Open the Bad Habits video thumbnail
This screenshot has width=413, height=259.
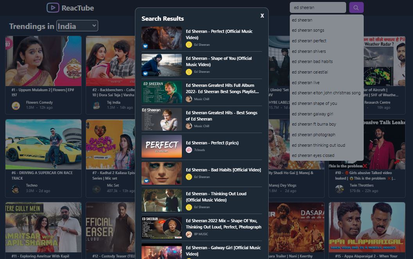162,173
